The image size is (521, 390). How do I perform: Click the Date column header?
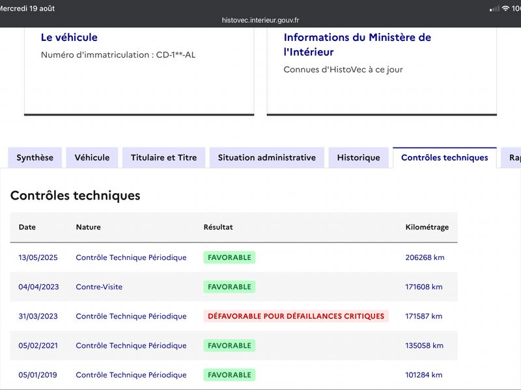[x=27, y=227]
